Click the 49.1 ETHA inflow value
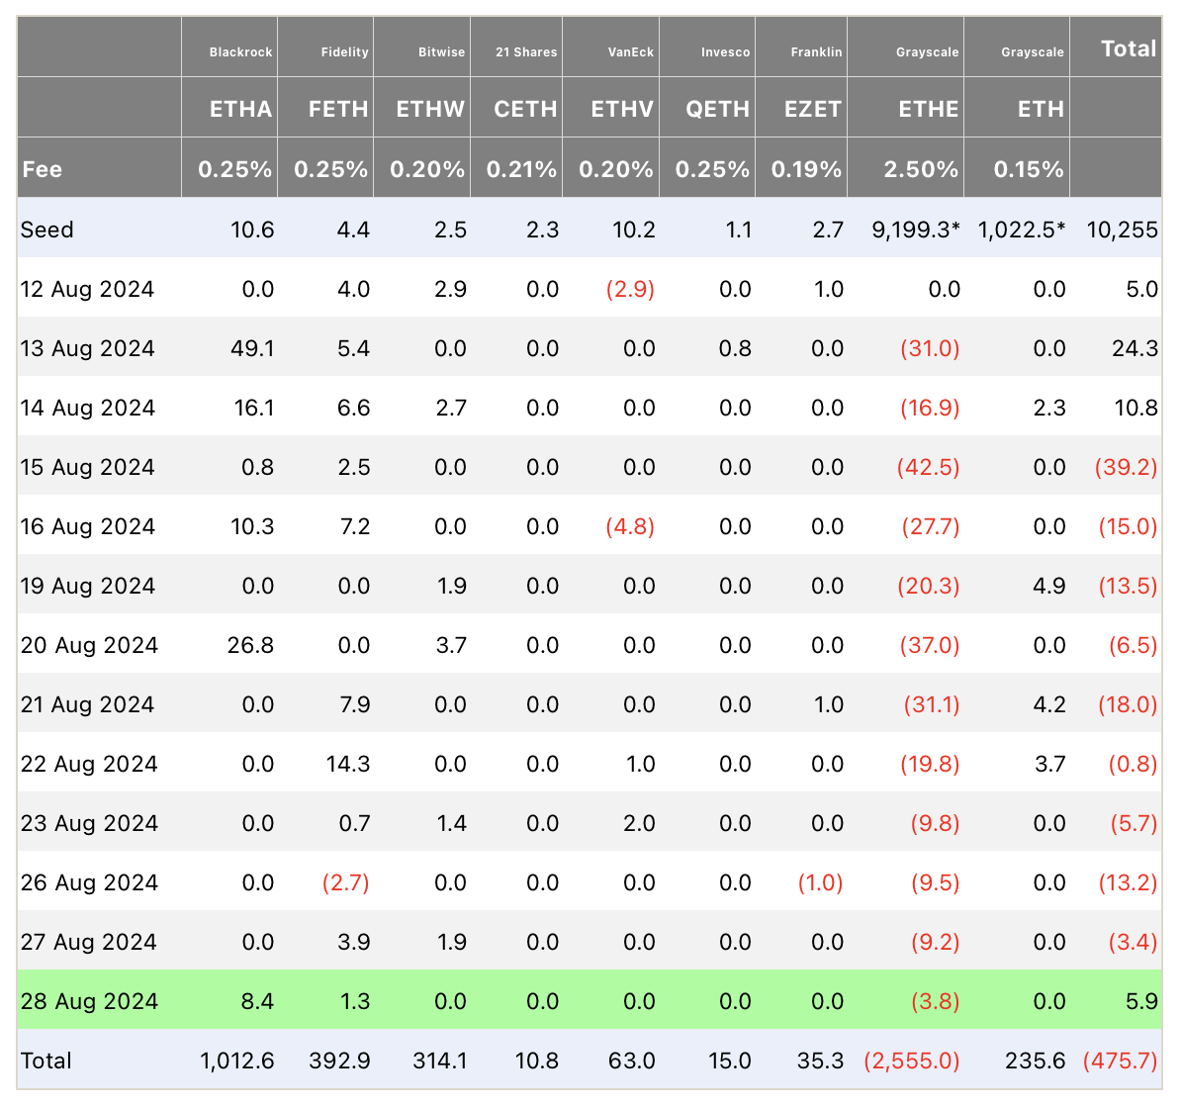The width and height of the screenshot is (1181, 1108). (x=253, y=349)
